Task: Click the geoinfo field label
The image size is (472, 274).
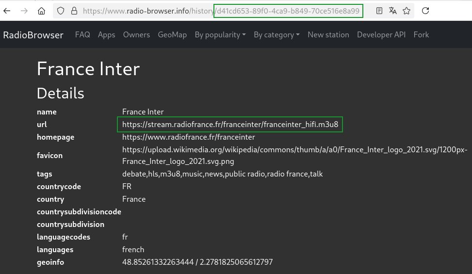Action: point(50,262)
